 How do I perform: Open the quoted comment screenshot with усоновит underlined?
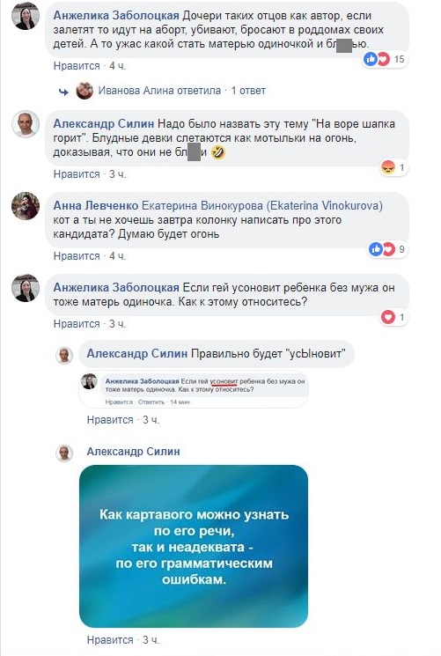[194, 389]
